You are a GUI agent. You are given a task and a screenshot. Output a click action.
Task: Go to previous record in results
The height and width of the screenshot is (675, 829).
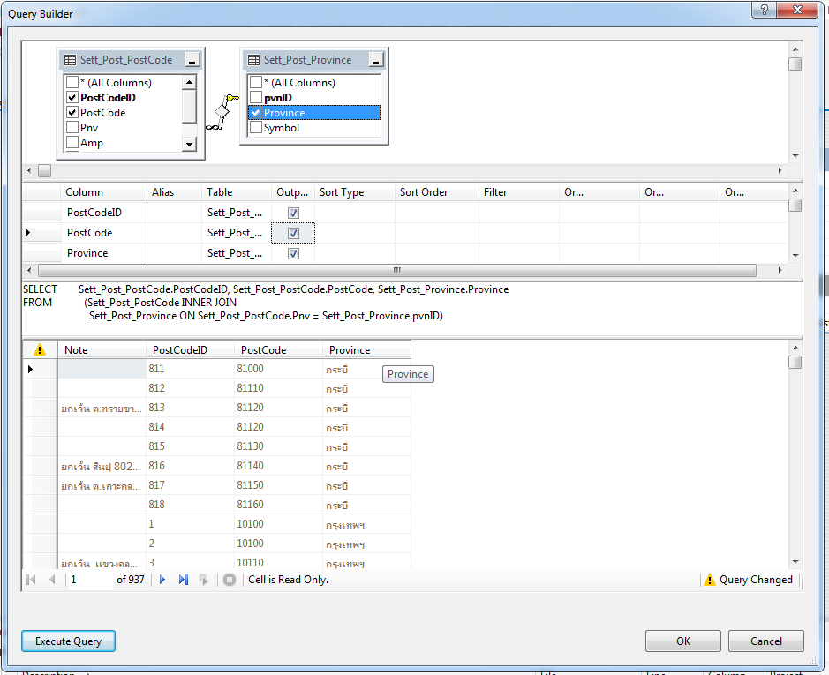(x=52, y=580)
